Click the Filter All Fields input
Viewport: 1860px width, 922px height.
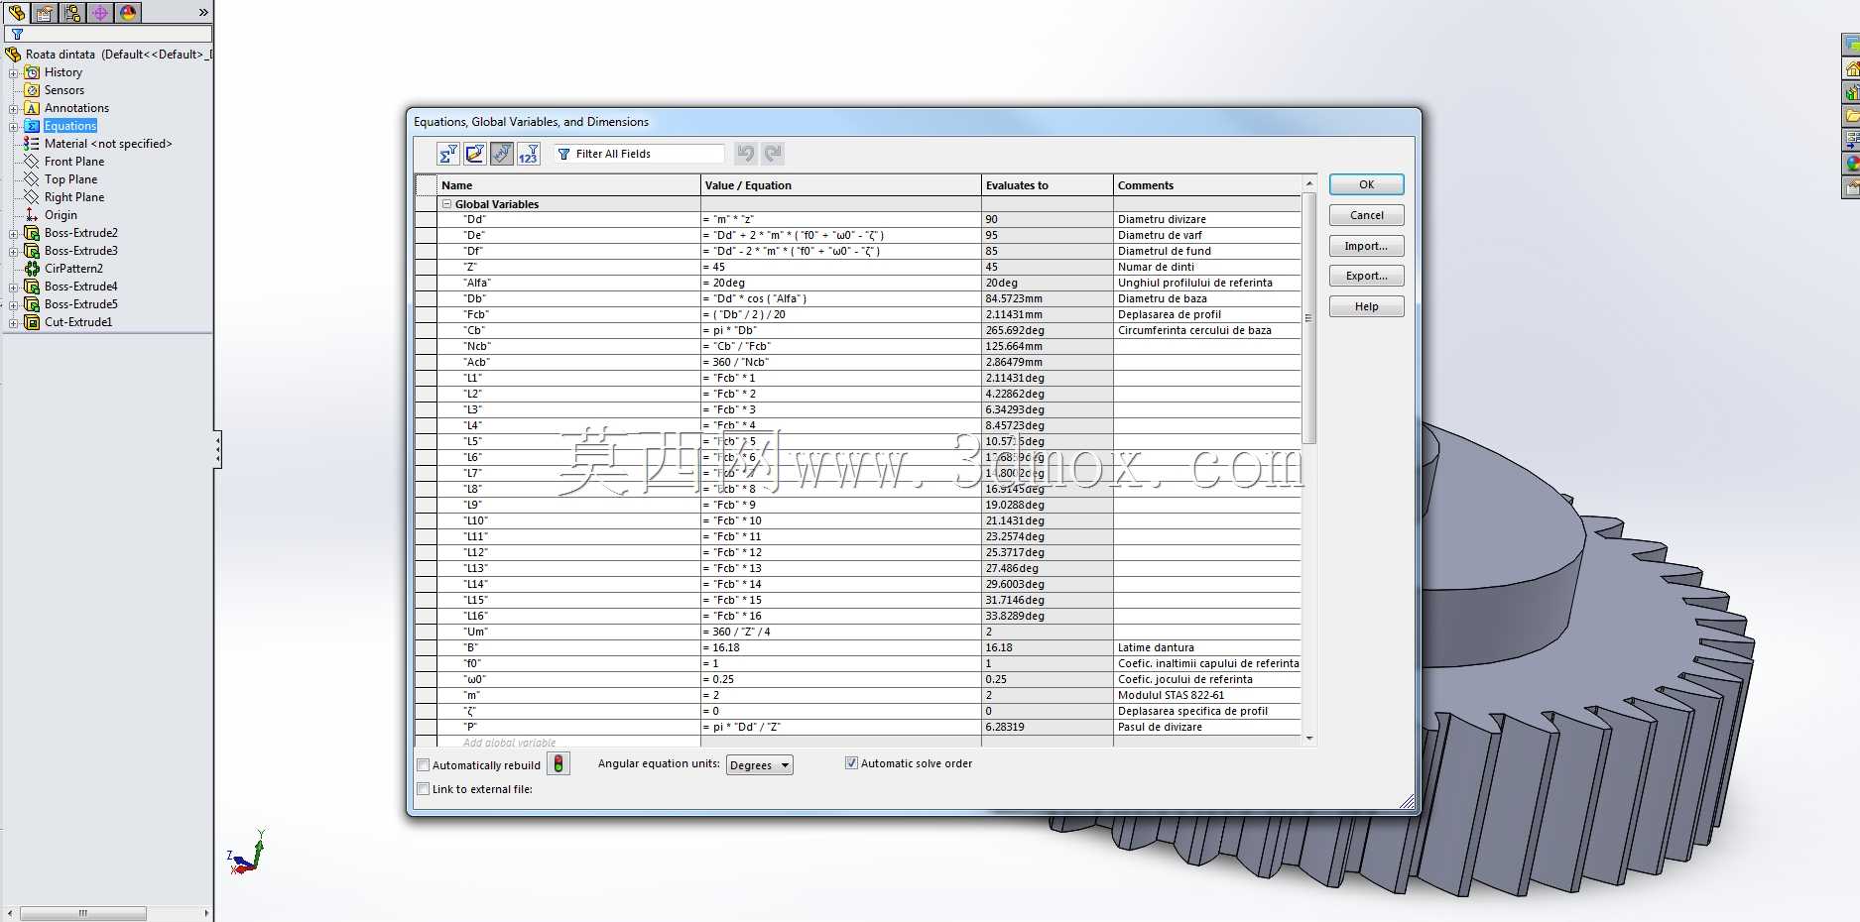coord(640,154)
